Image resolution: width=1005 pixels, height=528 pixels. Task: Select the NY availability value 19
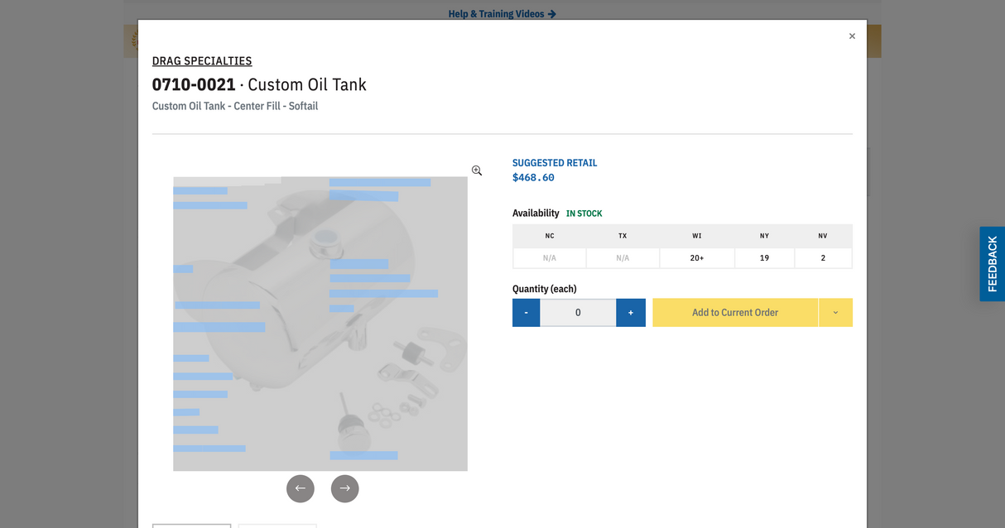[764, 258]
